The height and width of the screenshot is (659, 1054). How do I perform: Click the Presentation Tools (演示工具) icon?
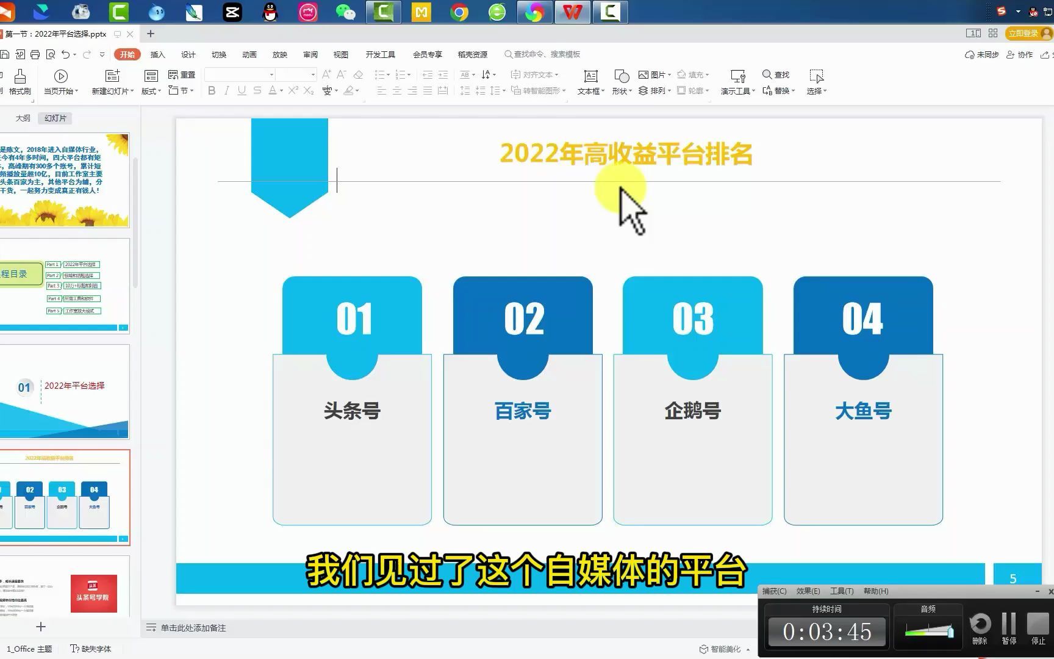coord(737,76)
